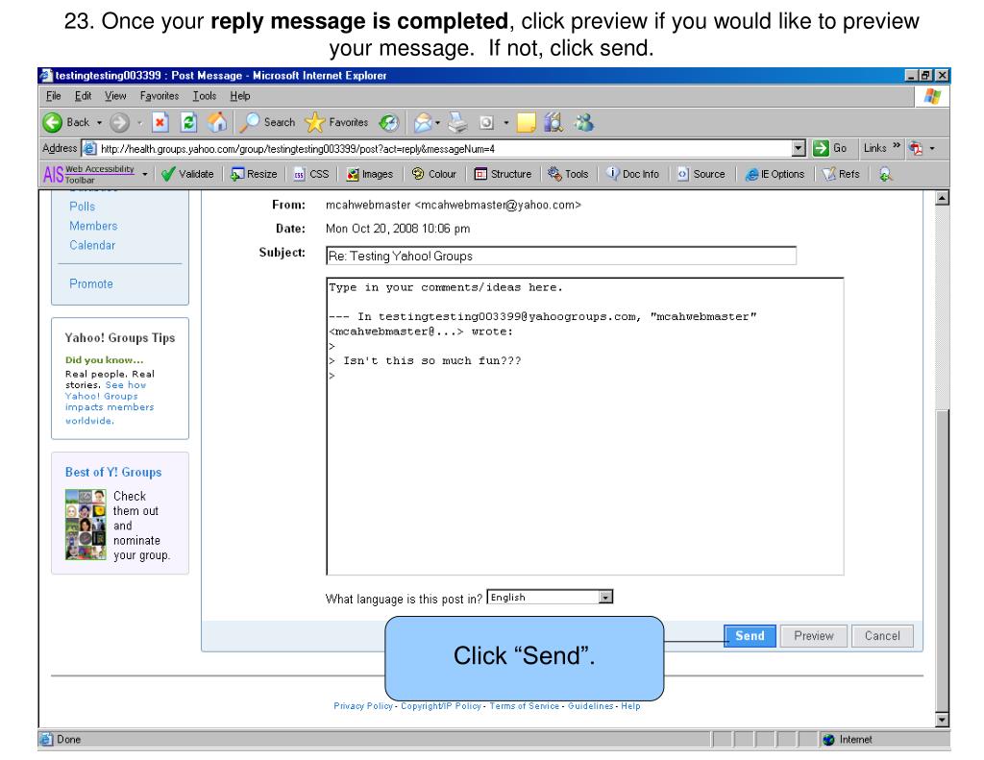Print the page with the printer icon

(x=457, y=122)
